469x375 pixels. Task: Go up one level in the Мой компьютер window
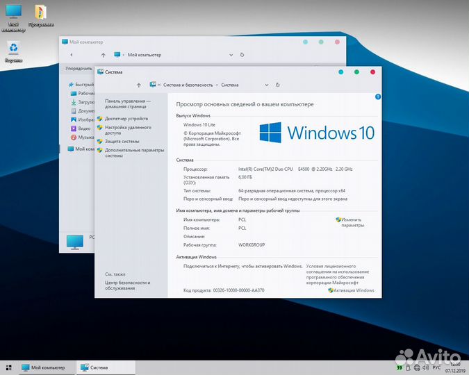tap(104, 55)
